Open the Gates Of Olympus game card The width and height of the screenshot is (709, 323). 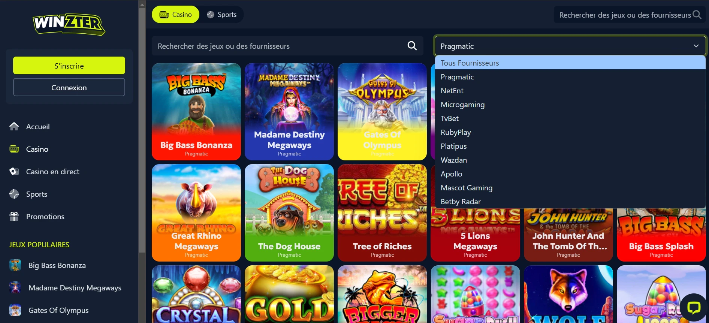(382, 112)
